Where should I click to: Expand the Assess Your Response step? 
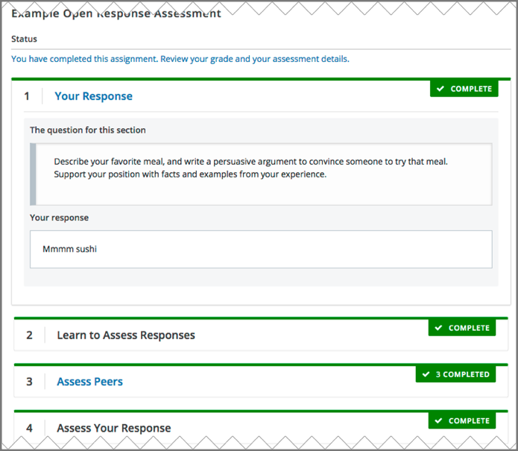click(113, 428)
